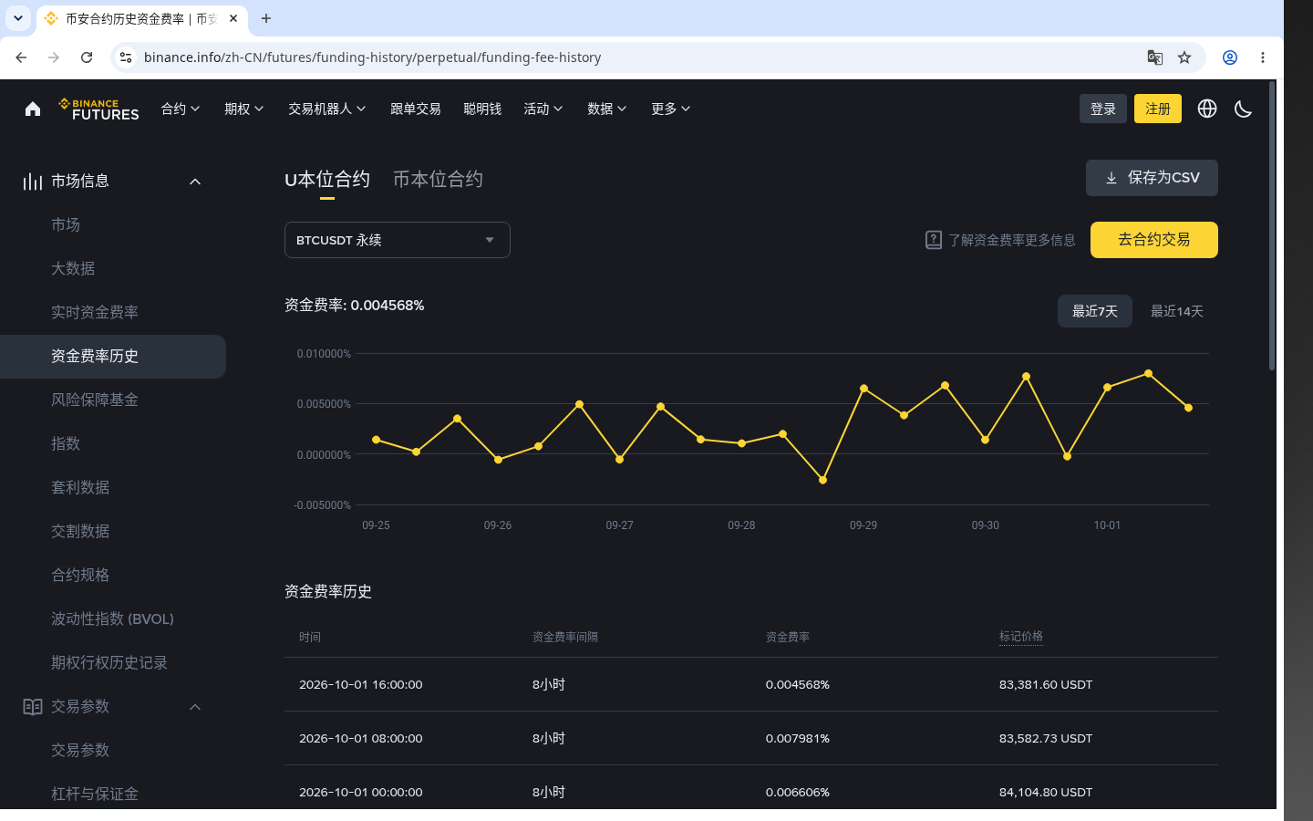
Task: Open a new browser tab
Action: tap(266, 18)
